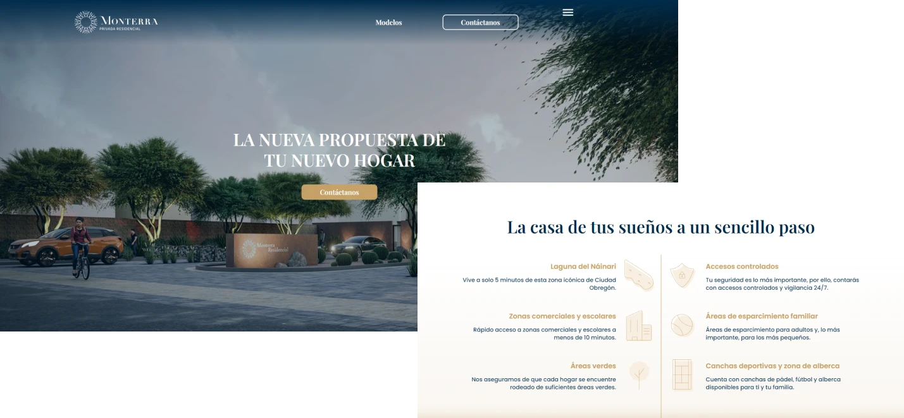Click the hero headline La Nueva Propuesta
Screen dimensions: 904x418
tap(339, 150)
